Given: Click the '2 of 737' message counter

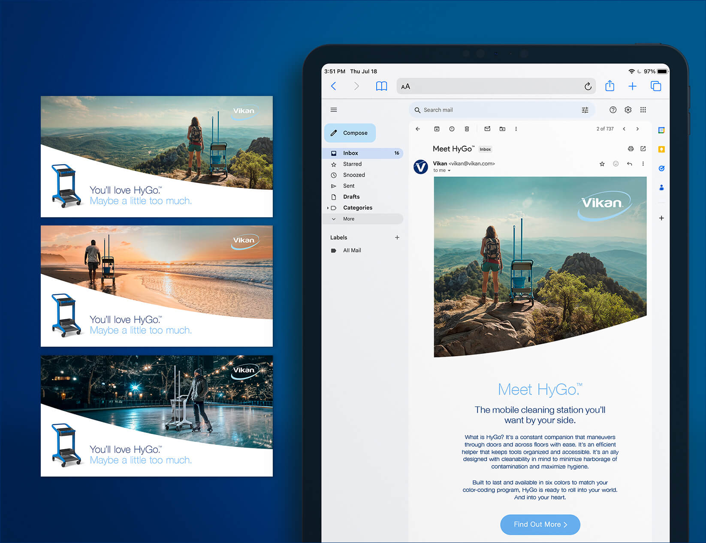Looking at the screenshot, I should click(x=605, y=129).
